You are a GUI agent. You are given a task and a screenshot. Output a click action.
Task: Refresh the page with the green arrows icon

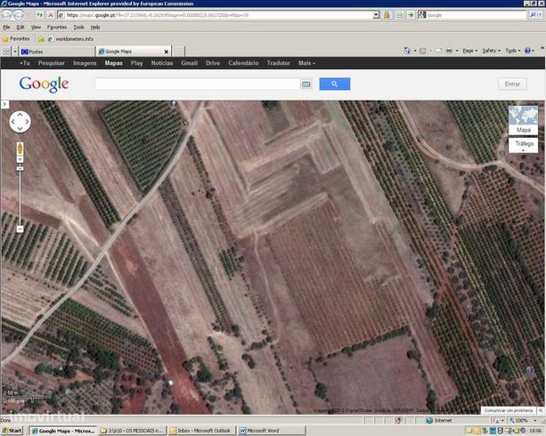(40, 15)
